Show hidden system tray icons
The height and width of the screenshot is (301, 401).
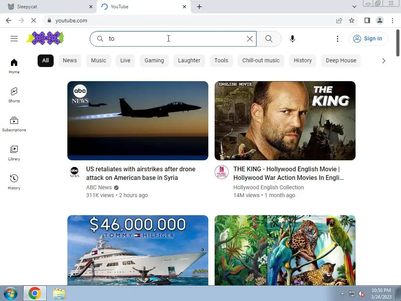tap(342, 294)
